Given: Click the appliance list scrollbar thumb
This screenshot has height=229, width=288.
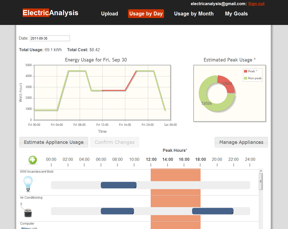Looking at the screenshot, I should 261,181.
